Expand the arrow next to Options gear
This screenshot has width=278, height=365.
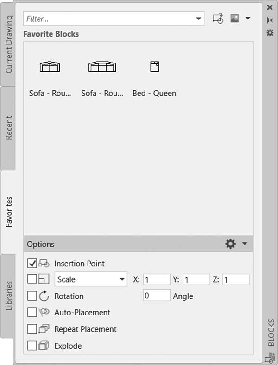pyautogui.click(x=245, y=244)
